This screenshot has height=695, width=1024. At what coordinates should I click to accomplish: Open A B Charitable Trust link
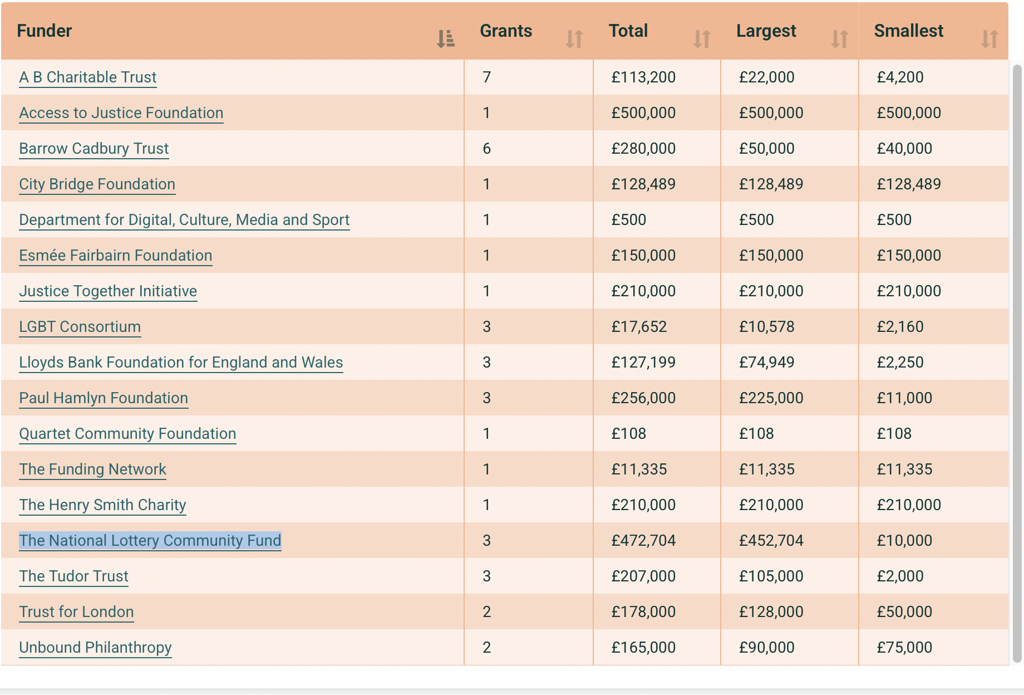pyautogui.click(x=88, y=77)
